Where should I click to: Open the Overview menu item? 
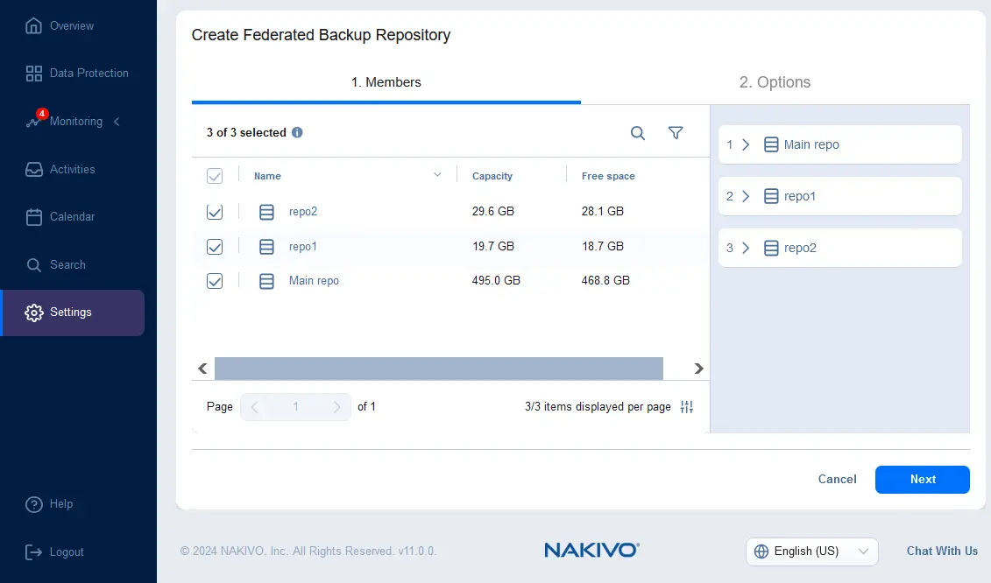click(72, 26)
